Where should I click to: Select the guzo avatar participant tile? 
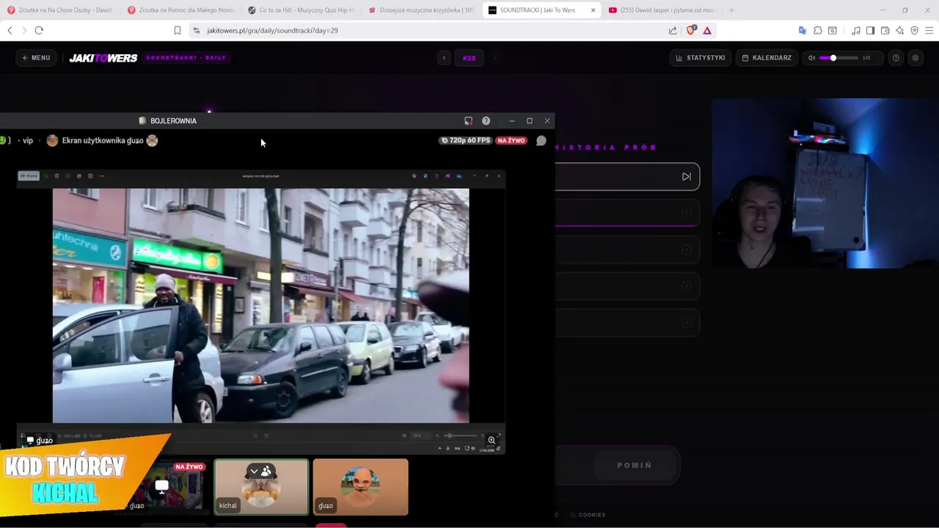(x=360, y=487)
